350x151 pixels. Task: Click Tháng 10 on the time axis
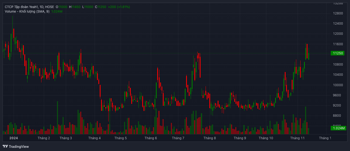click(x=266, y=138)
